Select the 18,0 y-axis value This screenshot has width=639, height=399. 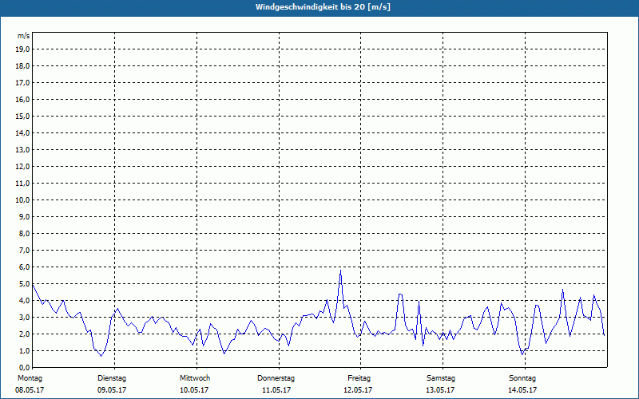(x=22, y=66)
